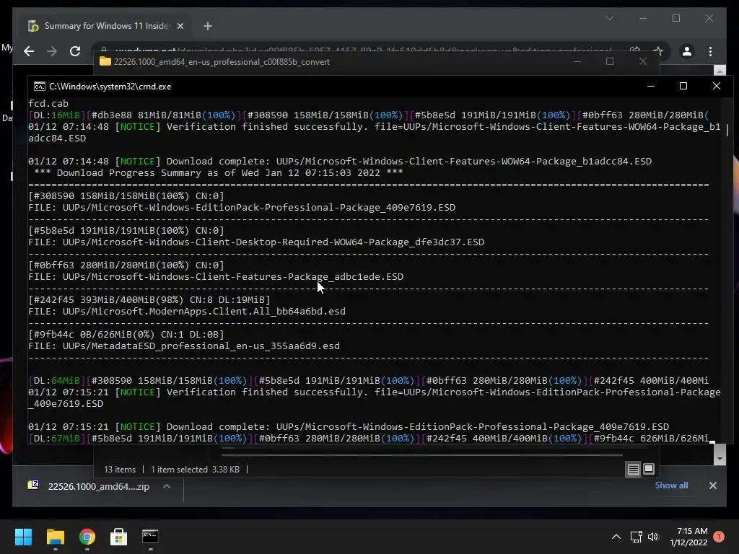Expand options for the downloaded zip

click(167, 487)
